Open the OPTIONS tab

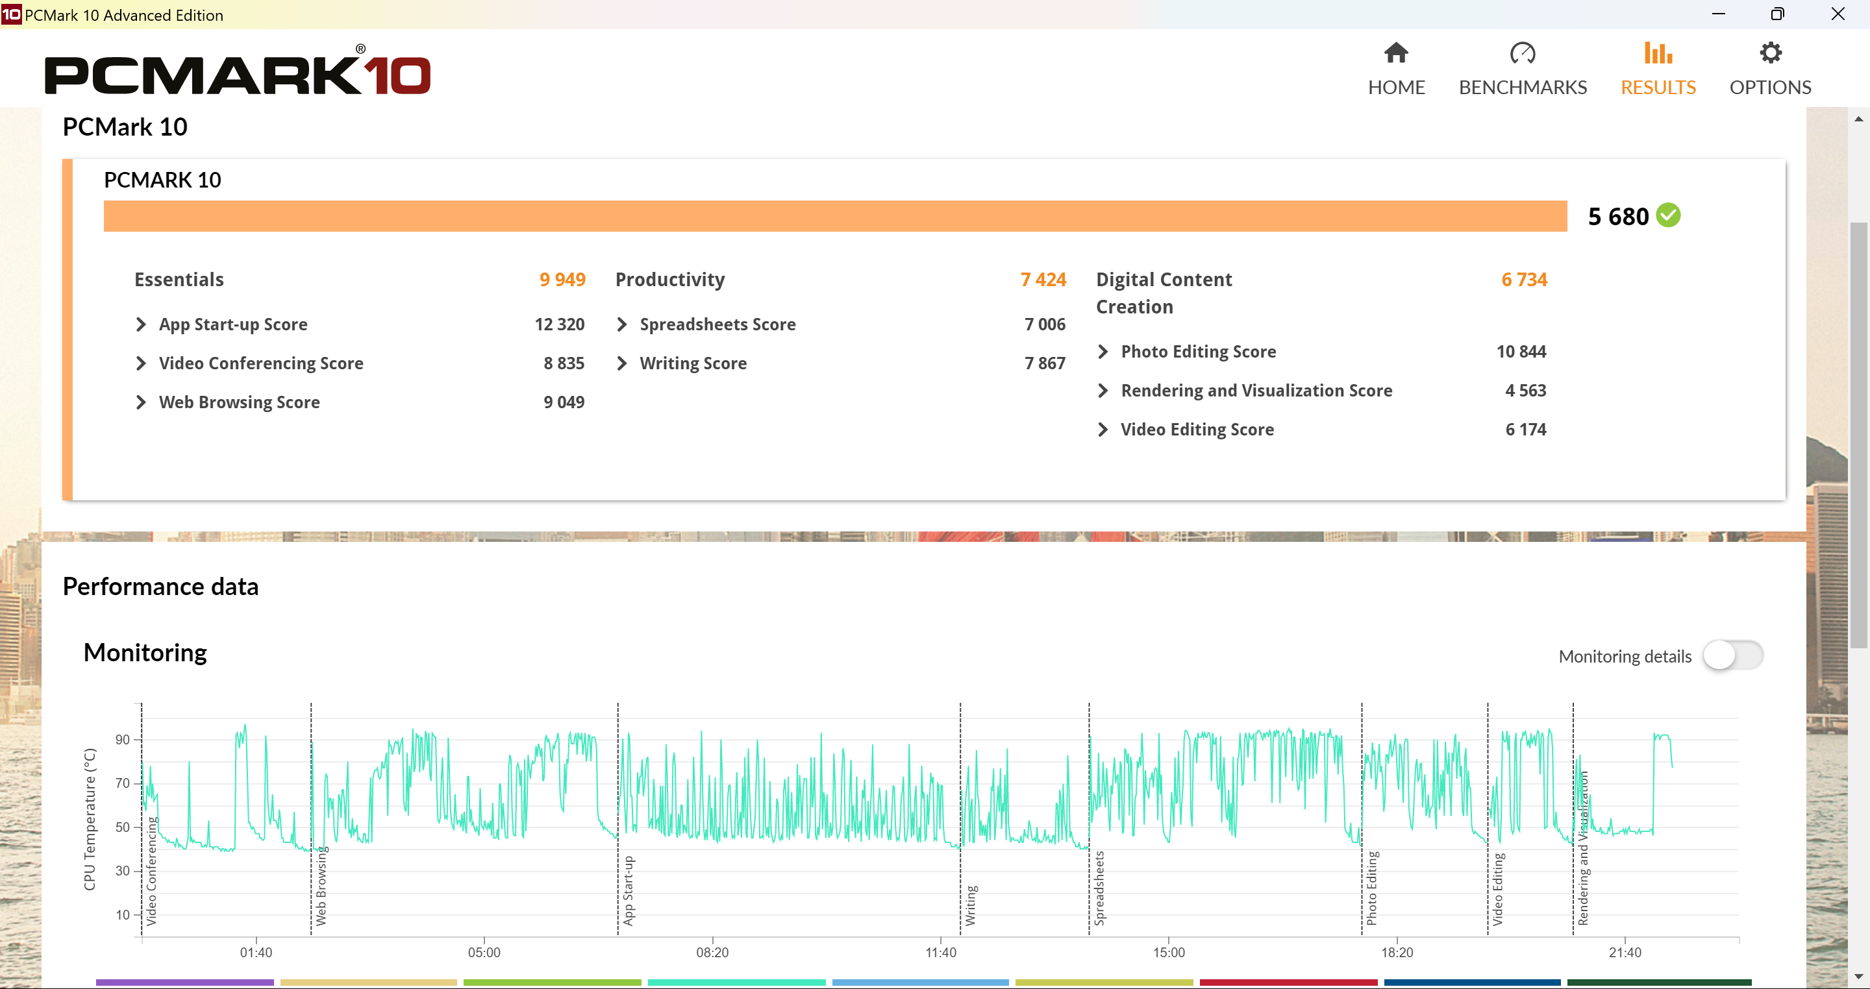click(x=1770, y=69)
